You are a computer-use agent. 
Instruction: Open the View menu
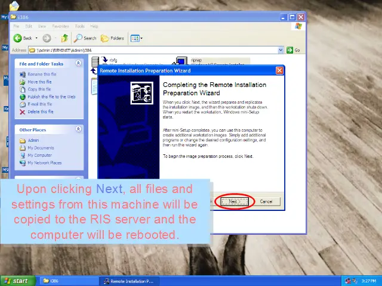42,26
